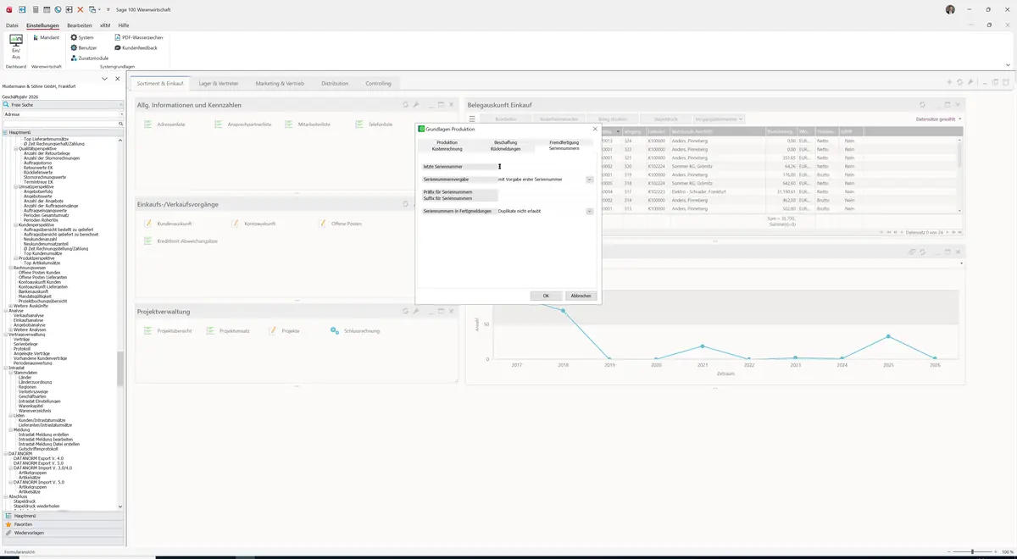Open the xRM menu
This screenshot has width=1017, height=559.
pyautogui.click(x=105, y=25)
